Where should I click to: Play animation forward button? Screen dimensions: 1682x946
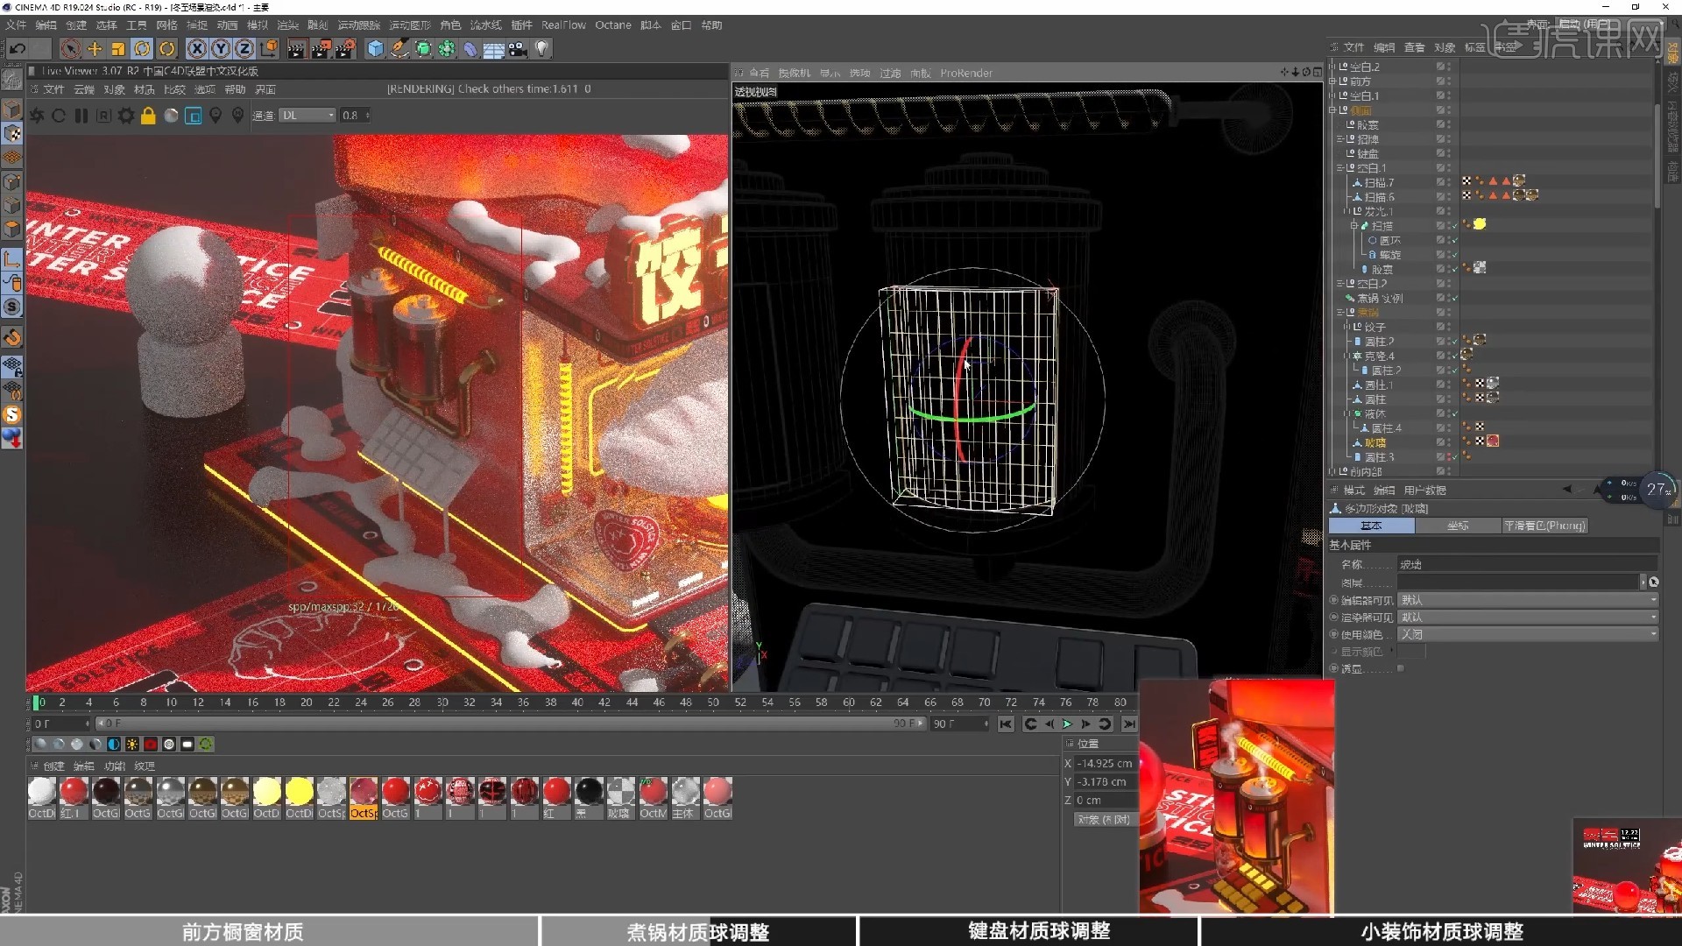point(1067,724)
